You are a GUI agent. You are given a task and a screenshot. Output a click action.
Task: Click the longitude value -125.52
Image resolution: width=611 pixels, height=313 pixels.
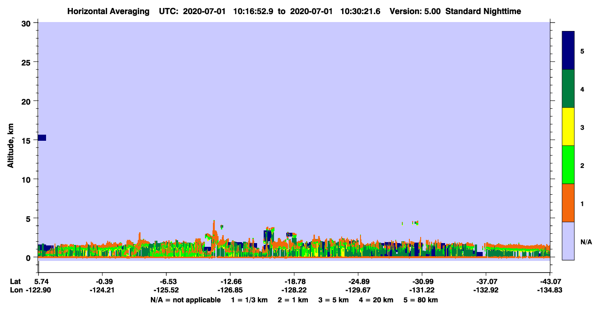(166, 290)
